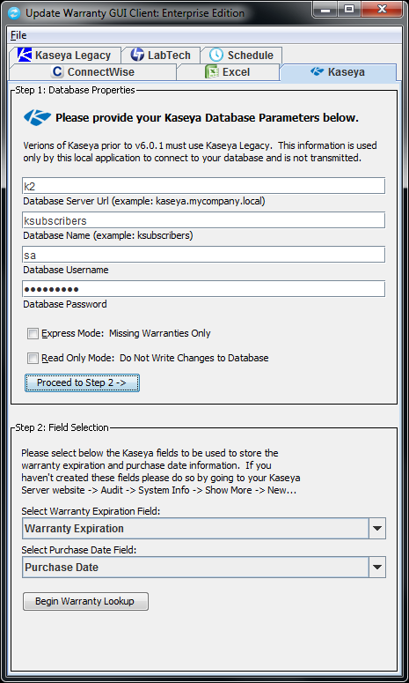Click the 'Select Purchase Date Field:' label
This screenshot has height=683, width=409.
click(79, 550)
